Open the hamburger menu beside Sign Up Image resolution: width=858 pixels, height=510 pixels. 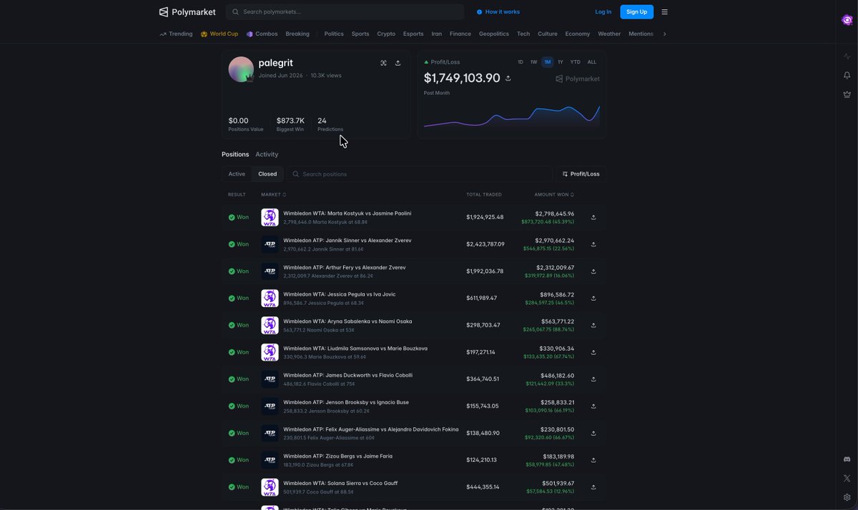pos(665,11)
